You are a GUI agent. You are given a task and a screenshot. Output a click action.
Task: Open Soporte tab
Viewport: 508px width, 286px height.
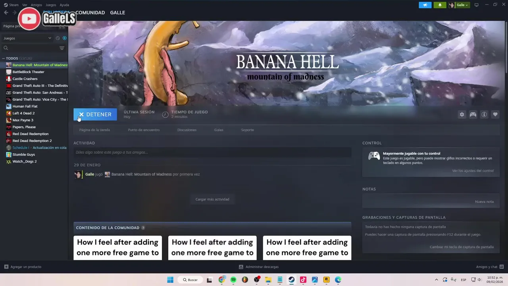point(247,130)
